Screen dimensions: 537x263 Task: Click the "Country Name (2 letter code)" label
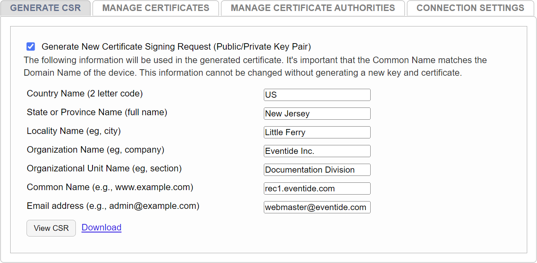coord(85,94)
